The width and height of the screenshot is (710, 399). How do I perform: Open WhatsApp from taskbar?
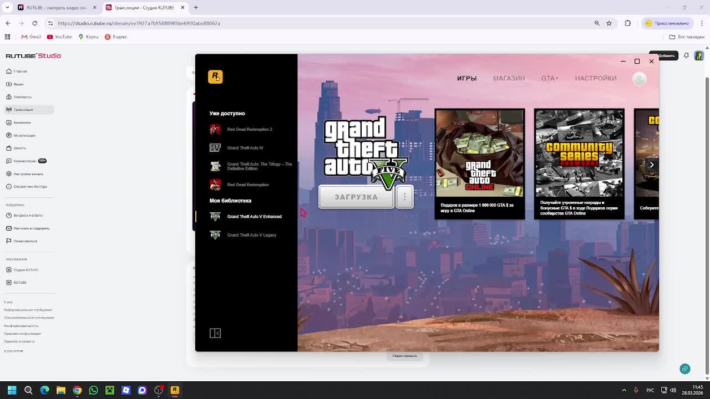93,390
